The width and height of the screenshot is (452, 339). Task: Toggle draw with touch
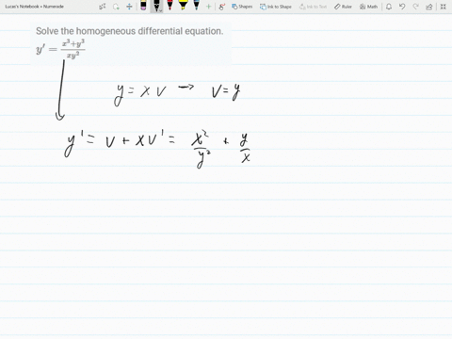(222, 7)
